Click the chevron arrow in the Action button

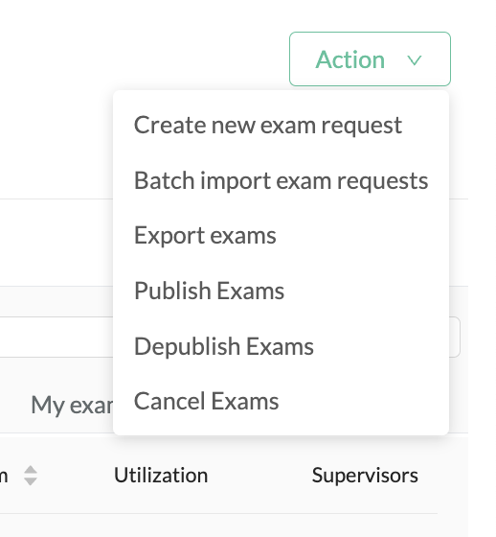click(x=415, y=60)
